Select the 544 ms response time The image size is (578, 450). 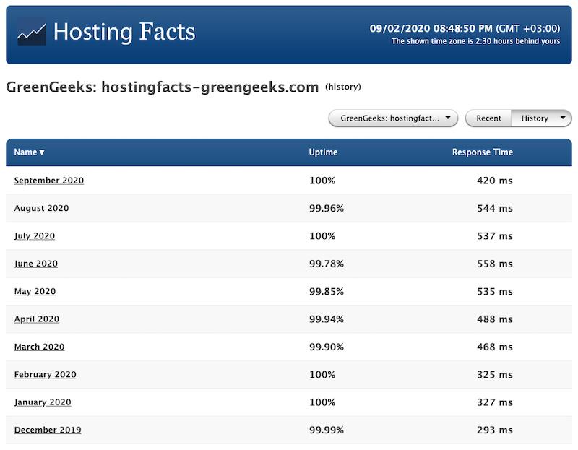[x=495, y=208]
